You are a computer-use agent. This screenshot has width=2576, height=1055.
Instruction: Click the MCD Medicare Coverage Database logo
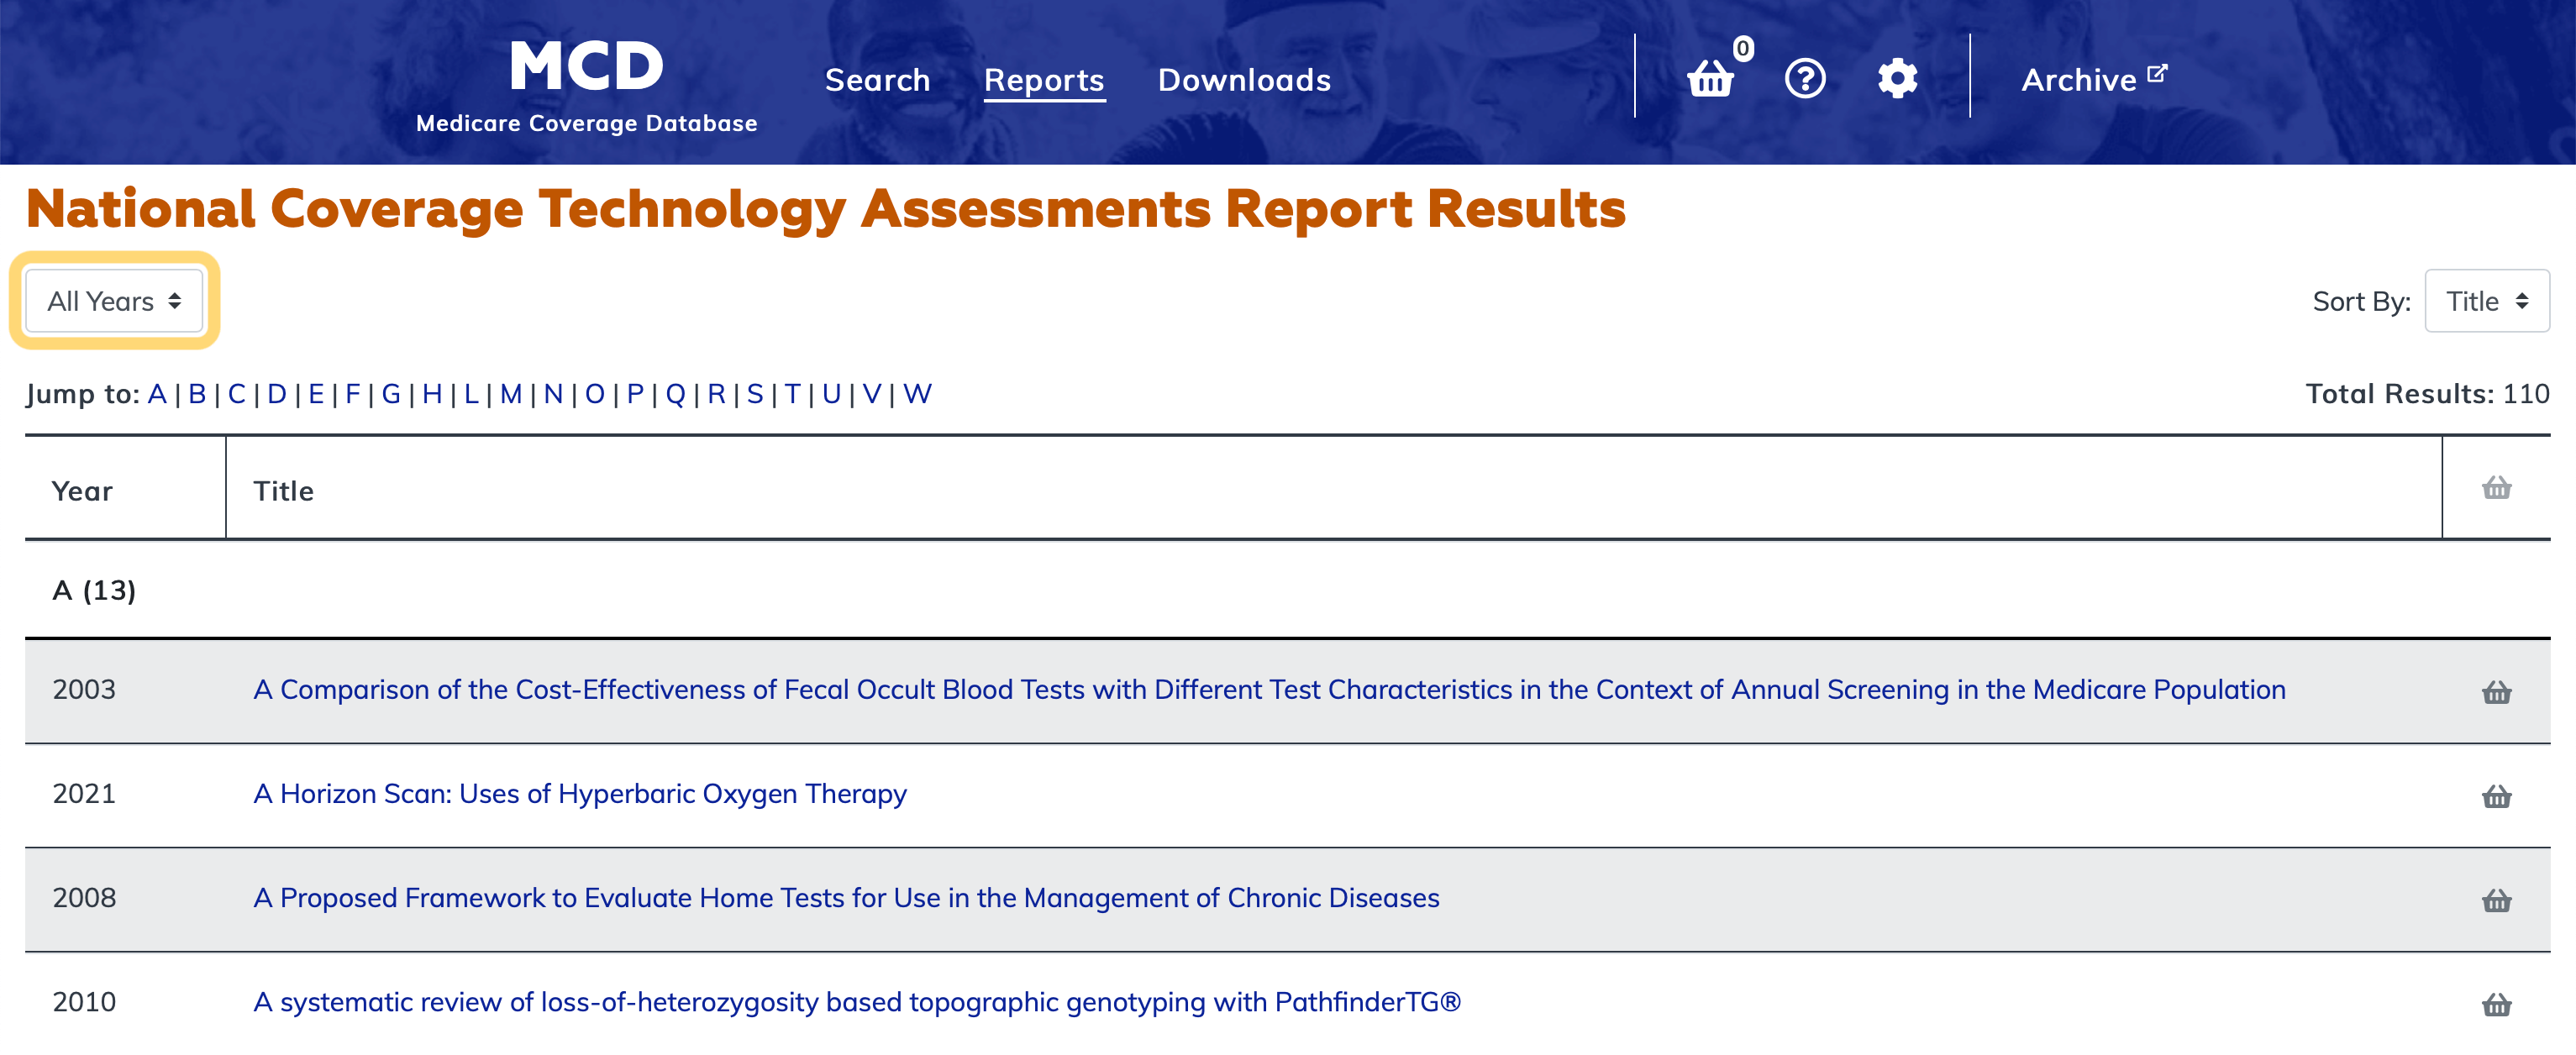pos(586,85)
